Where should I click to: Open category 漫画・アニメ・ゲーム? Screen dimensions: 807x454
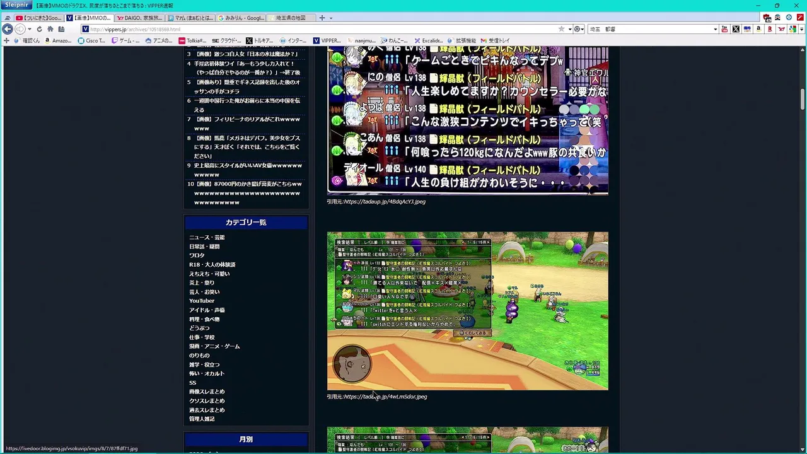[x=214, y=346]
